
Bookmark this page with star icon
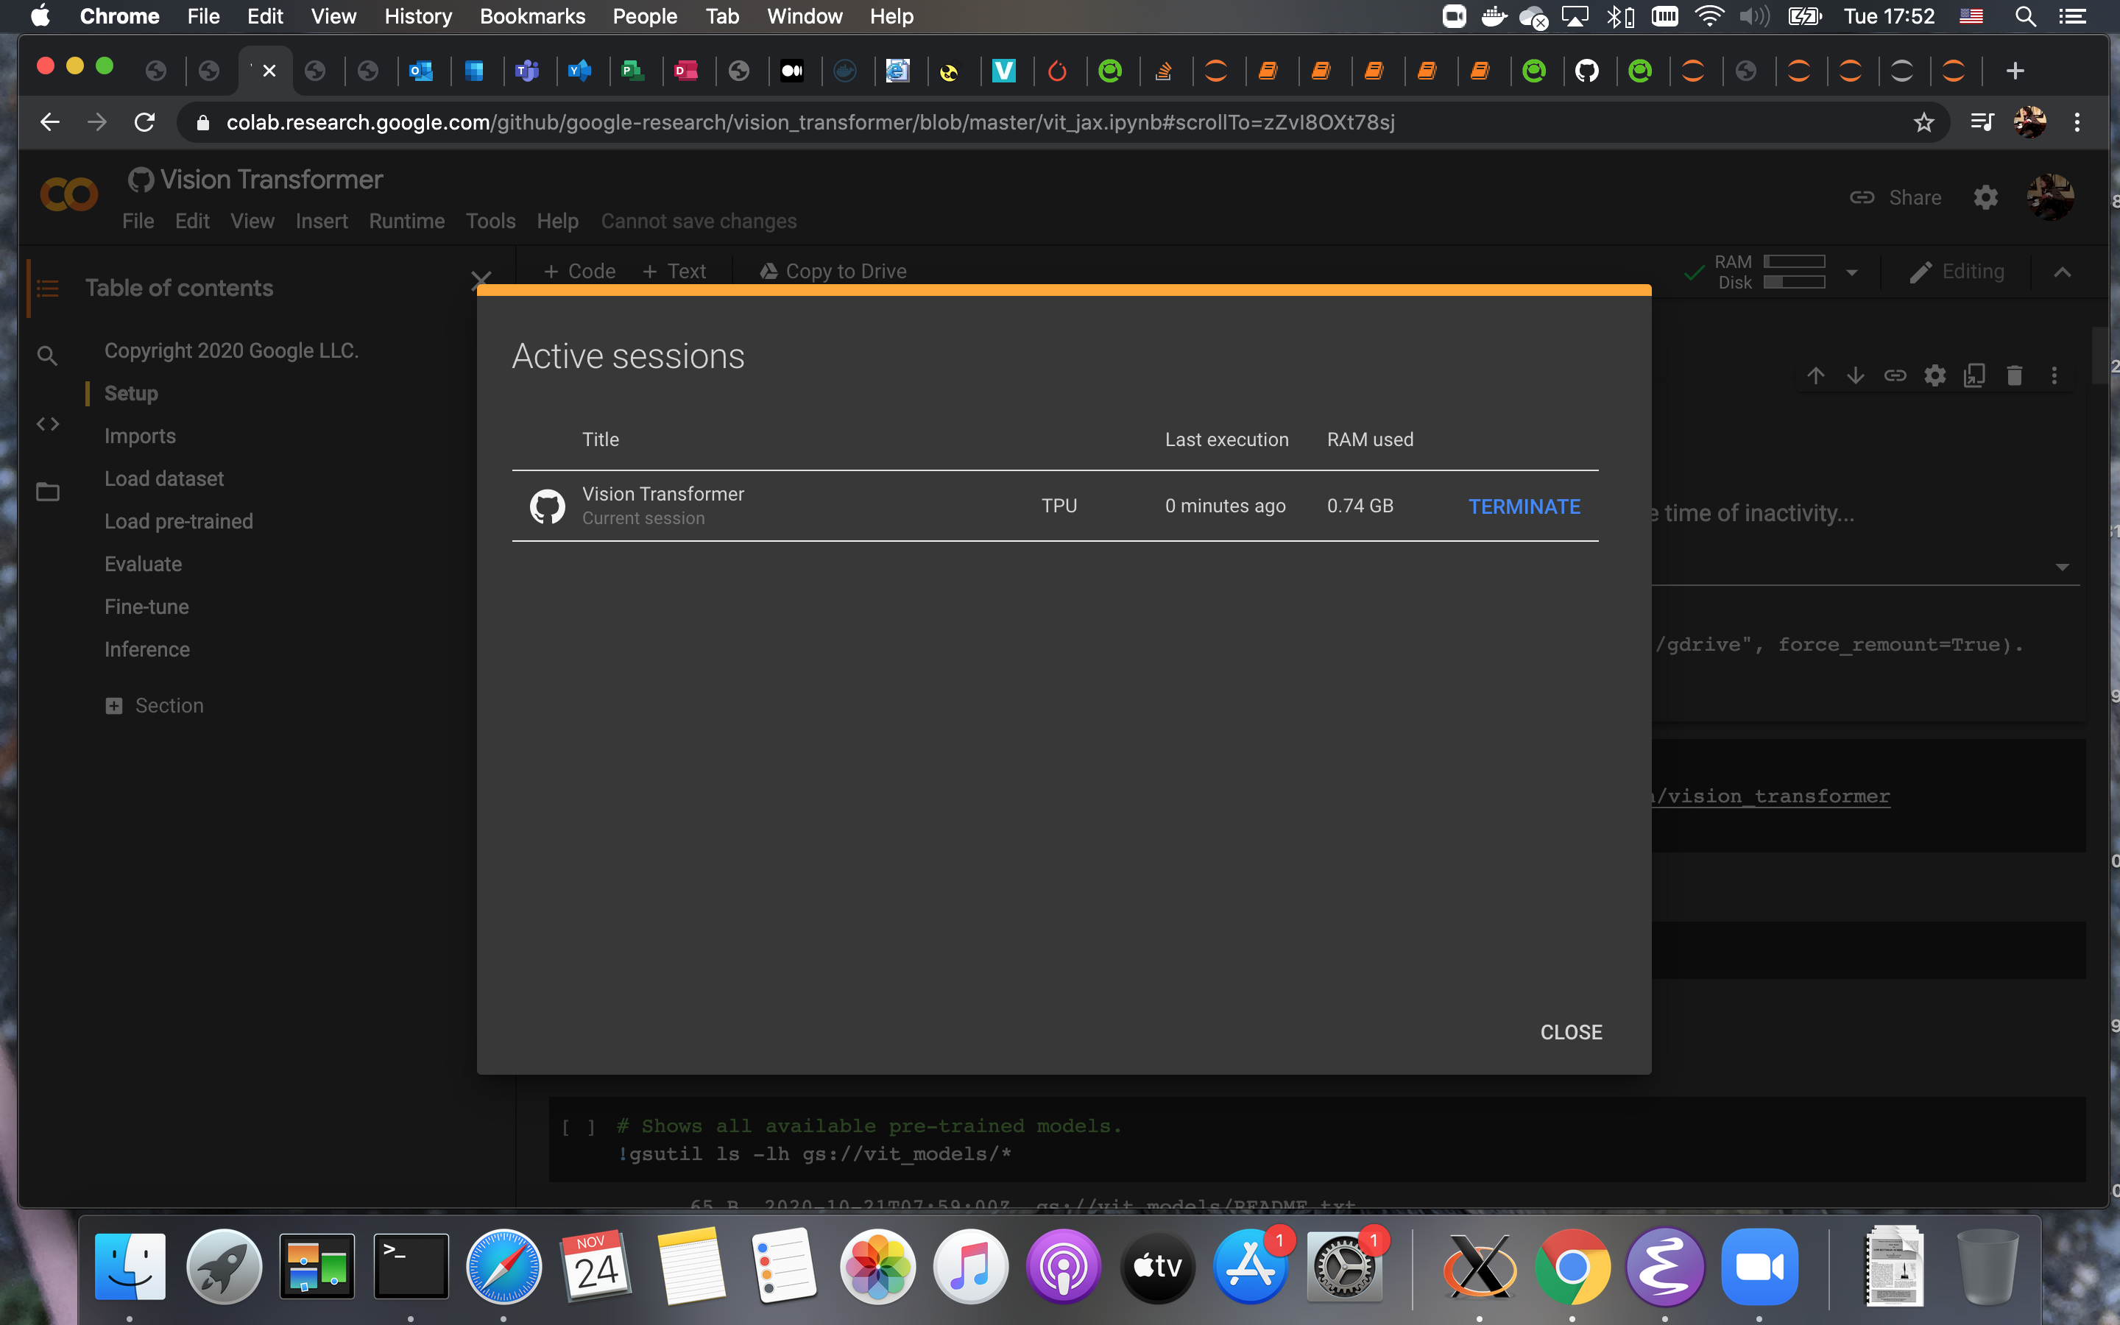[1923, 123]
